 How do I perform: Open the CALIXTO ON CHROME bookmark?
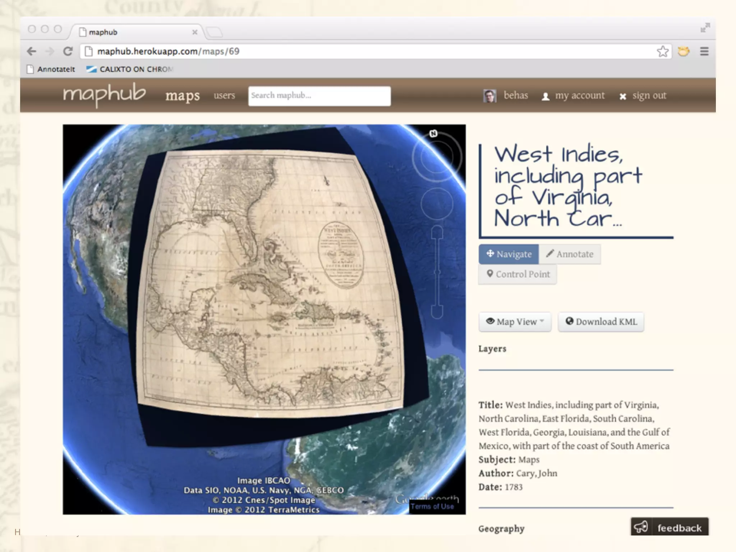click(130, 69)
